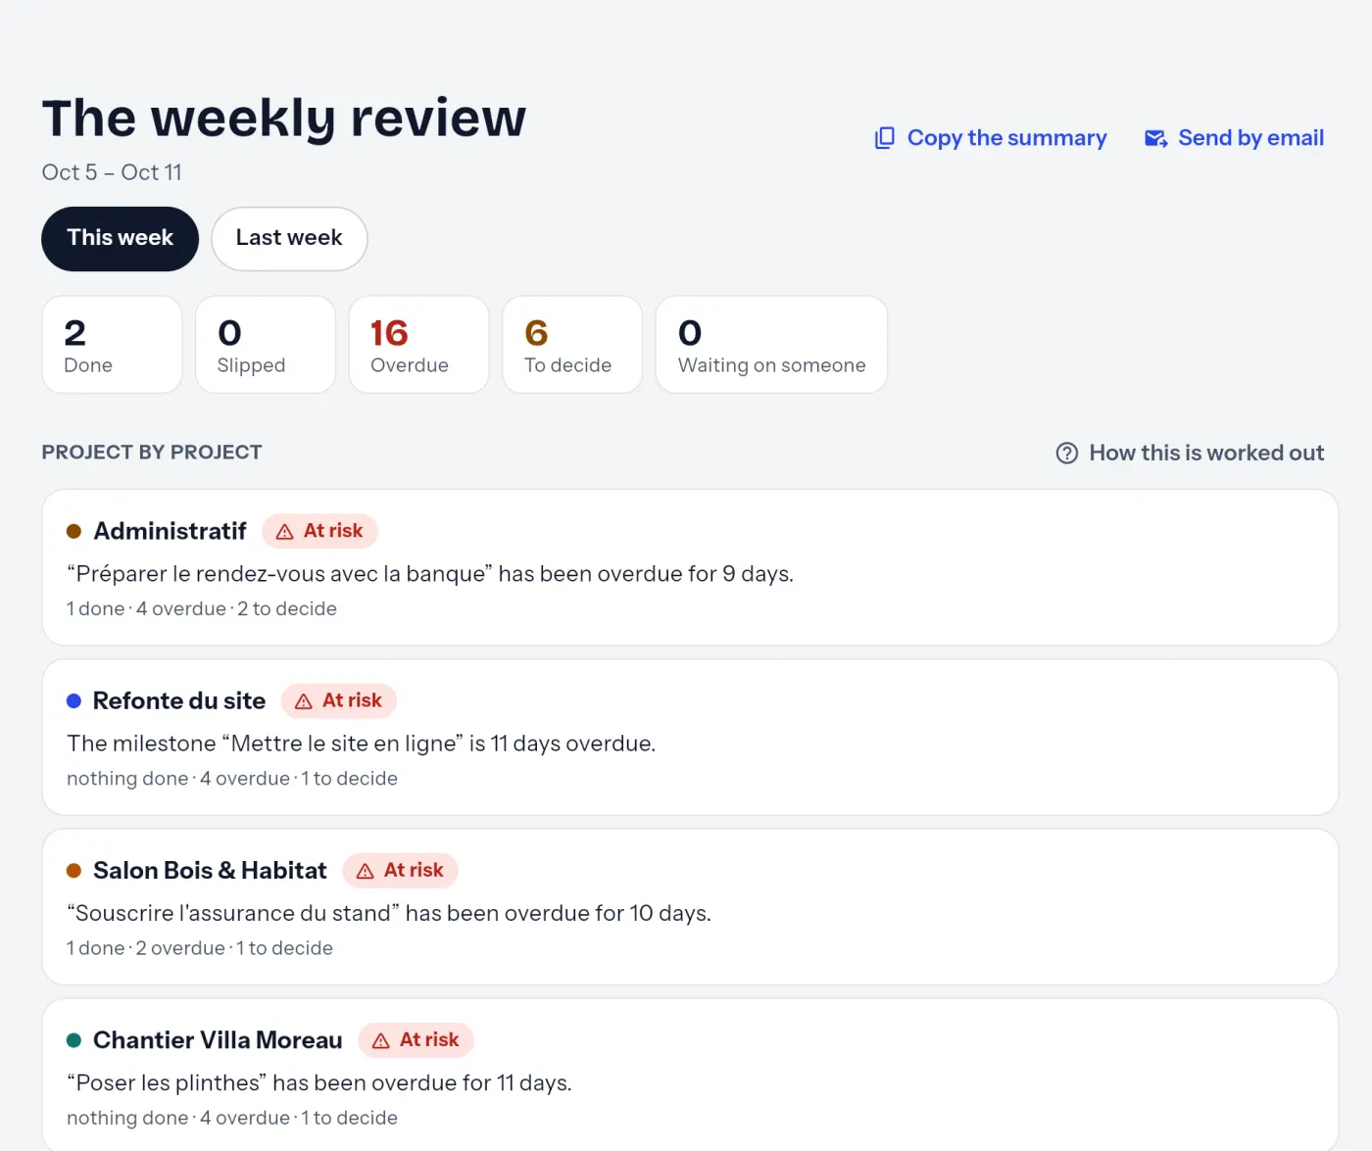The image size is (1372, 1151).
Task: Switch to the Last week tab
Action: [289, 238]
